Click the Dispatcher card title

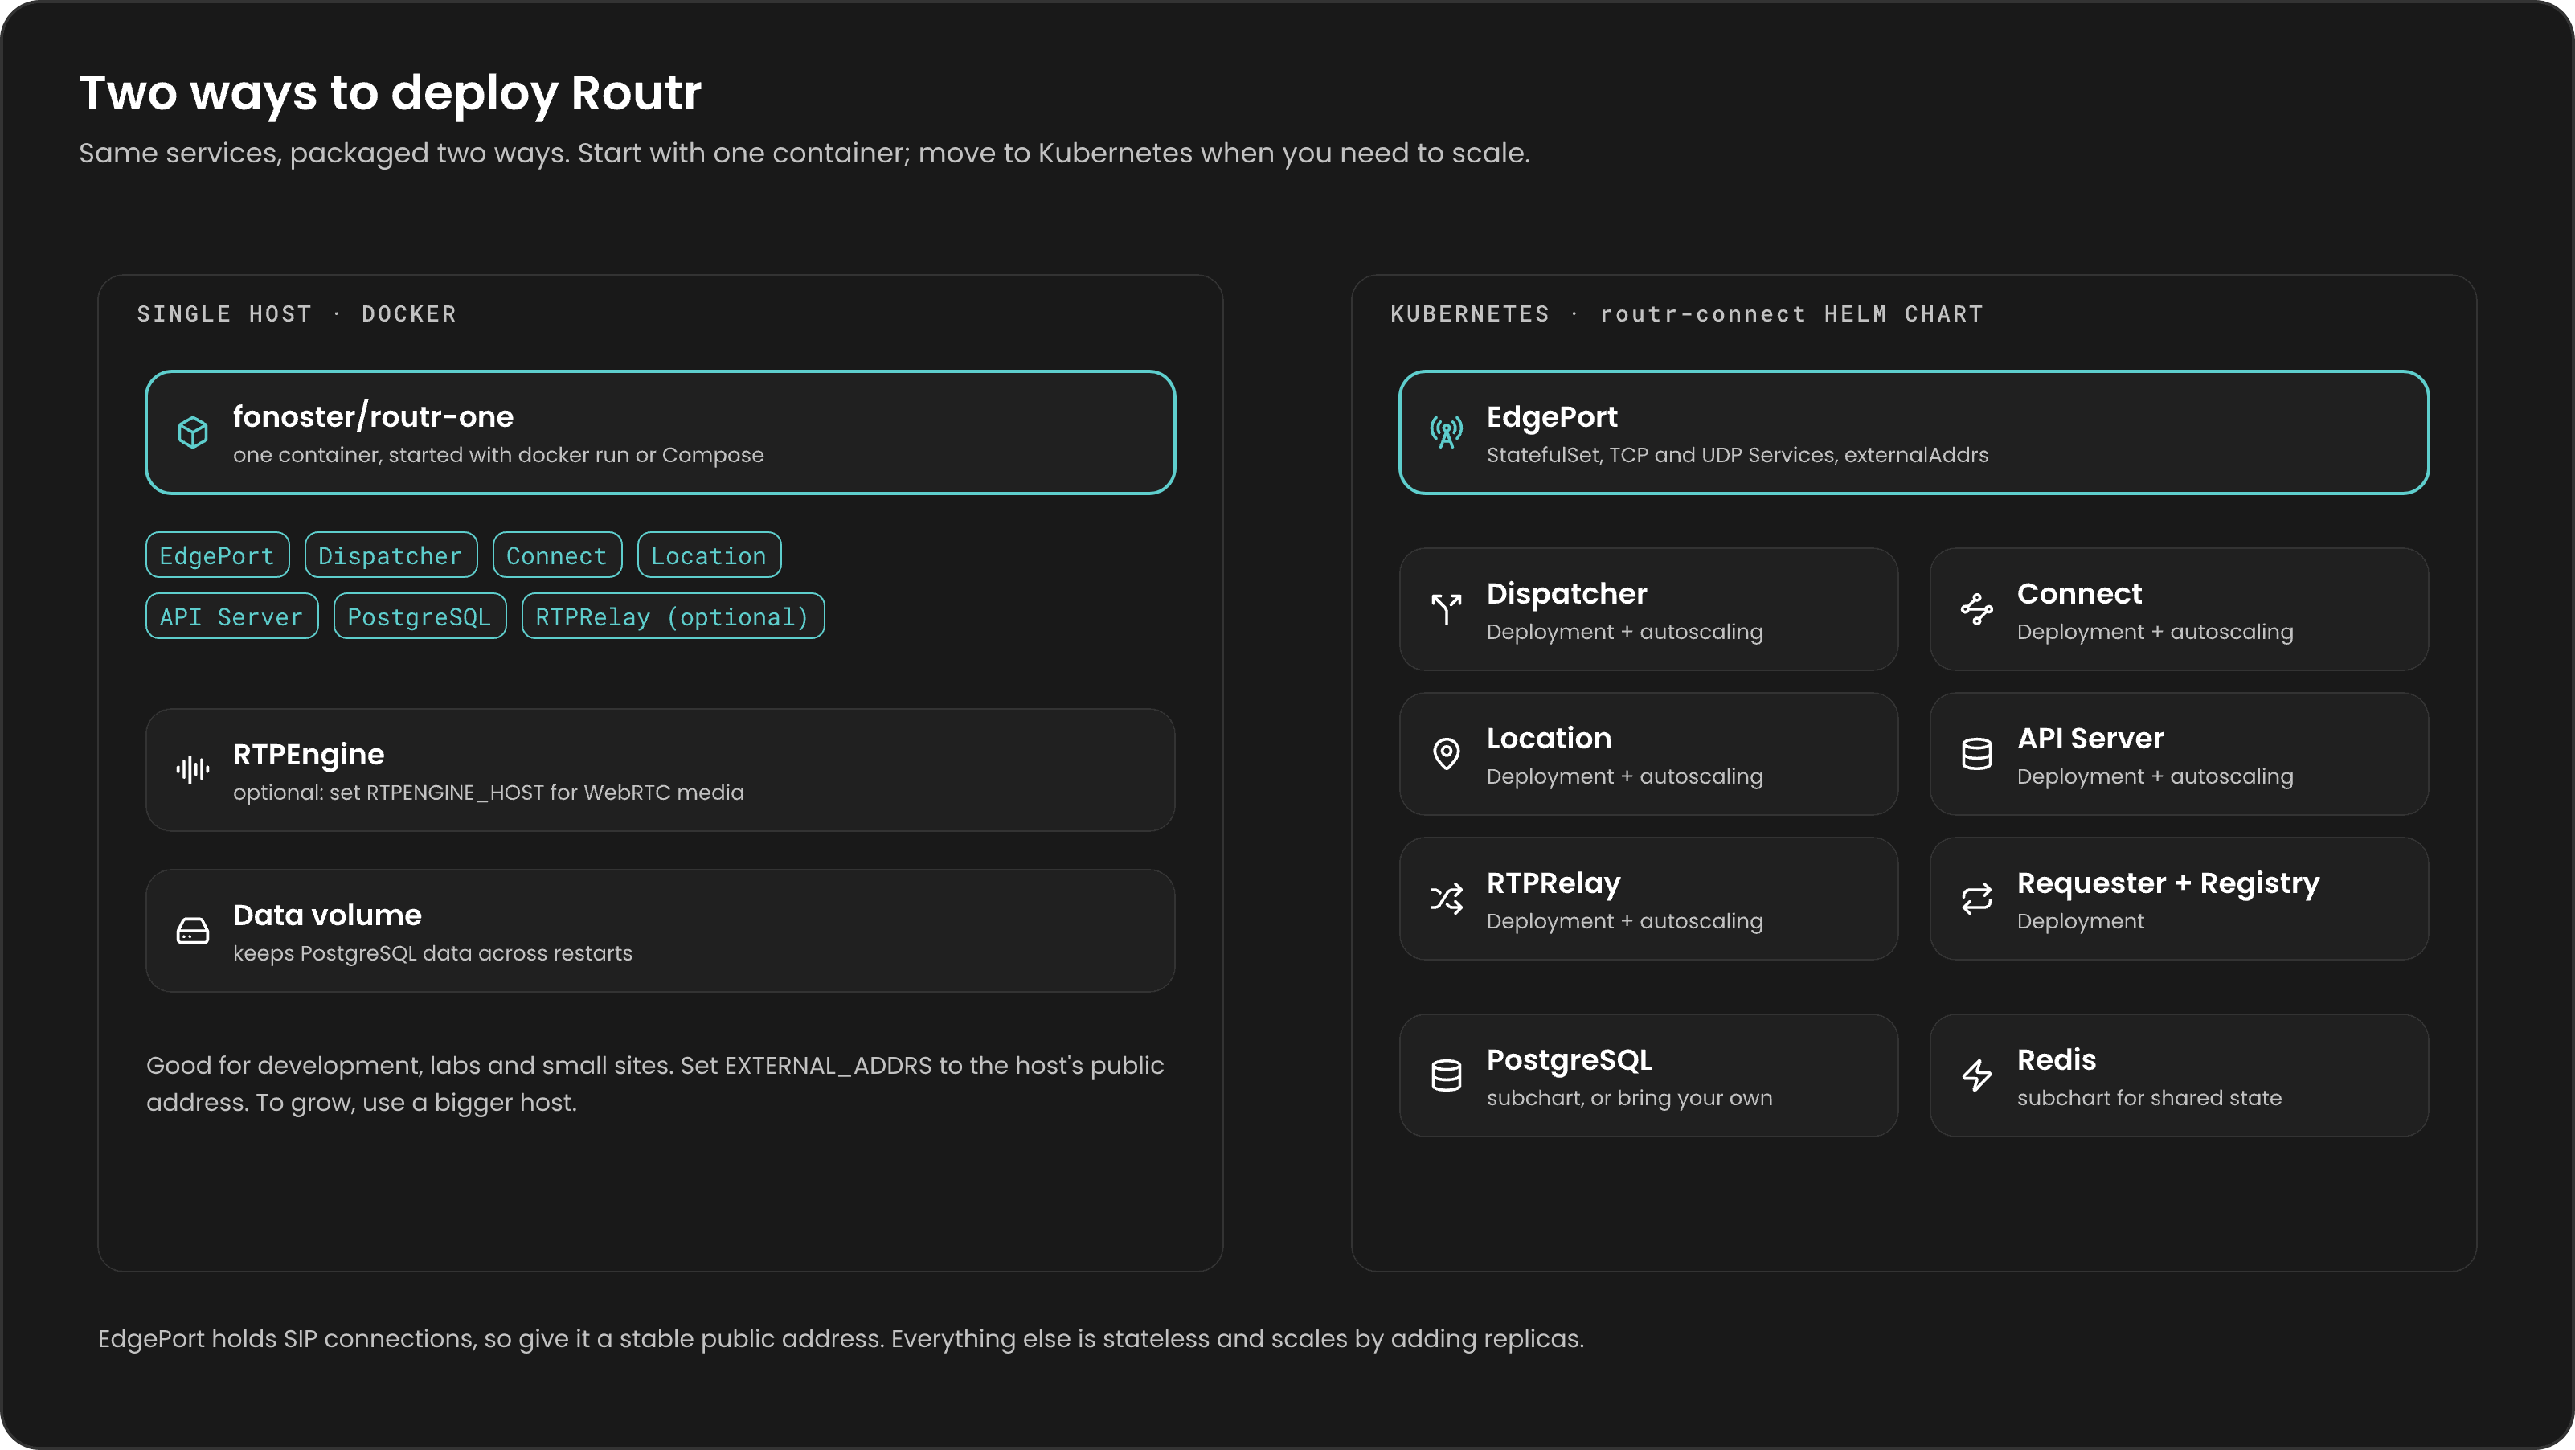click(1566, 593)
